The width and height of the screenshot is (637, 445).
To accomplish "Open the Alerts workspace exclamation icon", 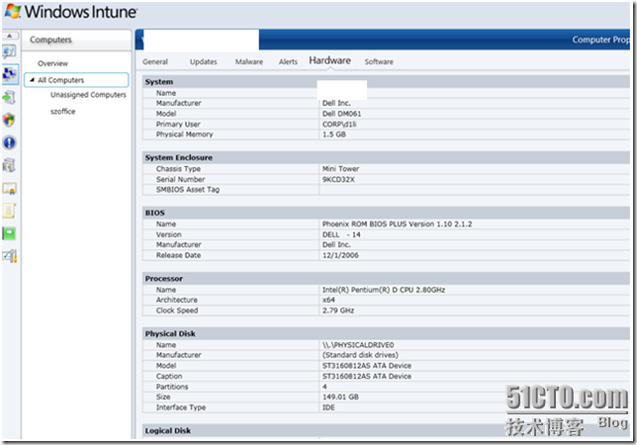I will coord(9,142).
